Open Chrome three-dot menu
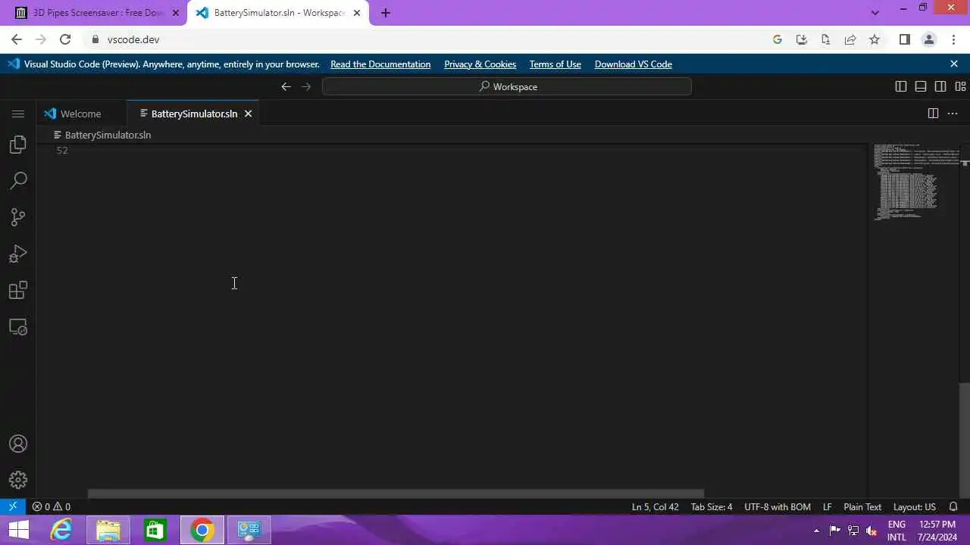Screen dimensions: 970x545 pyautogui.click(x=953, y=39)
